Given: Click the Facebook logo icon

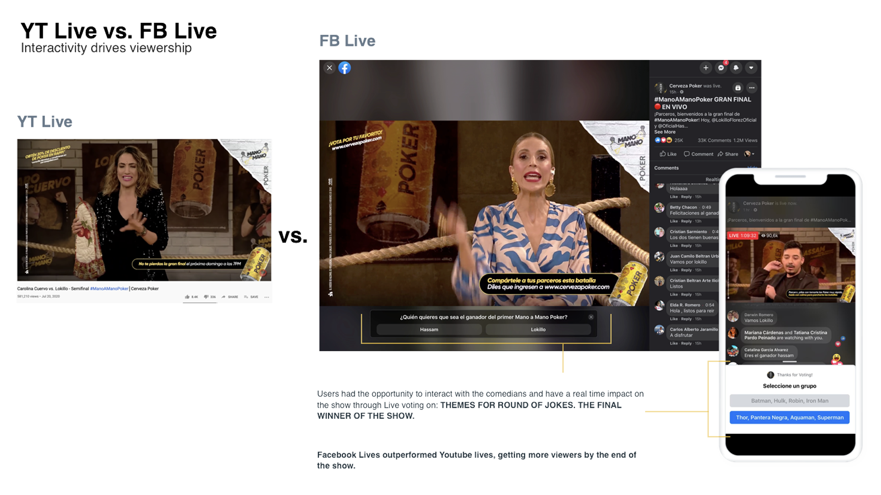Looking at the screenshot, I should tap(345, 68).
